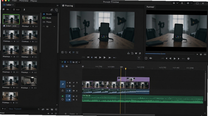
Task: Click the blue save-style icon above the track headers
Action: pos(63,66)
